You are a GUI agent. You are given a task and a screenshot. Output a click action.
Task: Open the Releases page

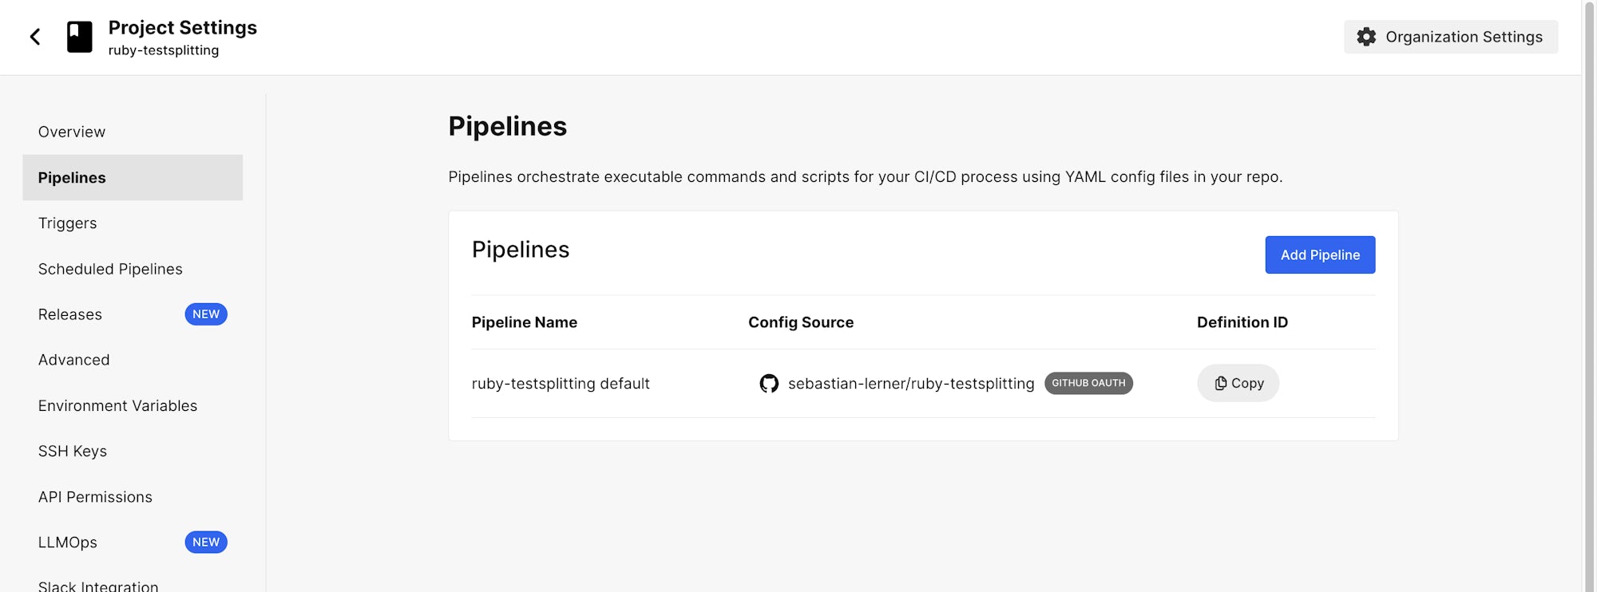pyautogui.click(x=69, y=314)
